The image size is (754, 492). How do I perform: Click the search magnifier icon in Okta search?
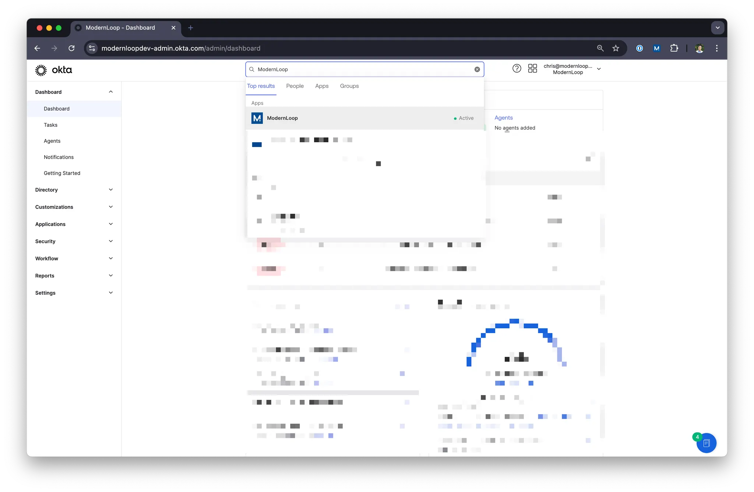(252, 69)
